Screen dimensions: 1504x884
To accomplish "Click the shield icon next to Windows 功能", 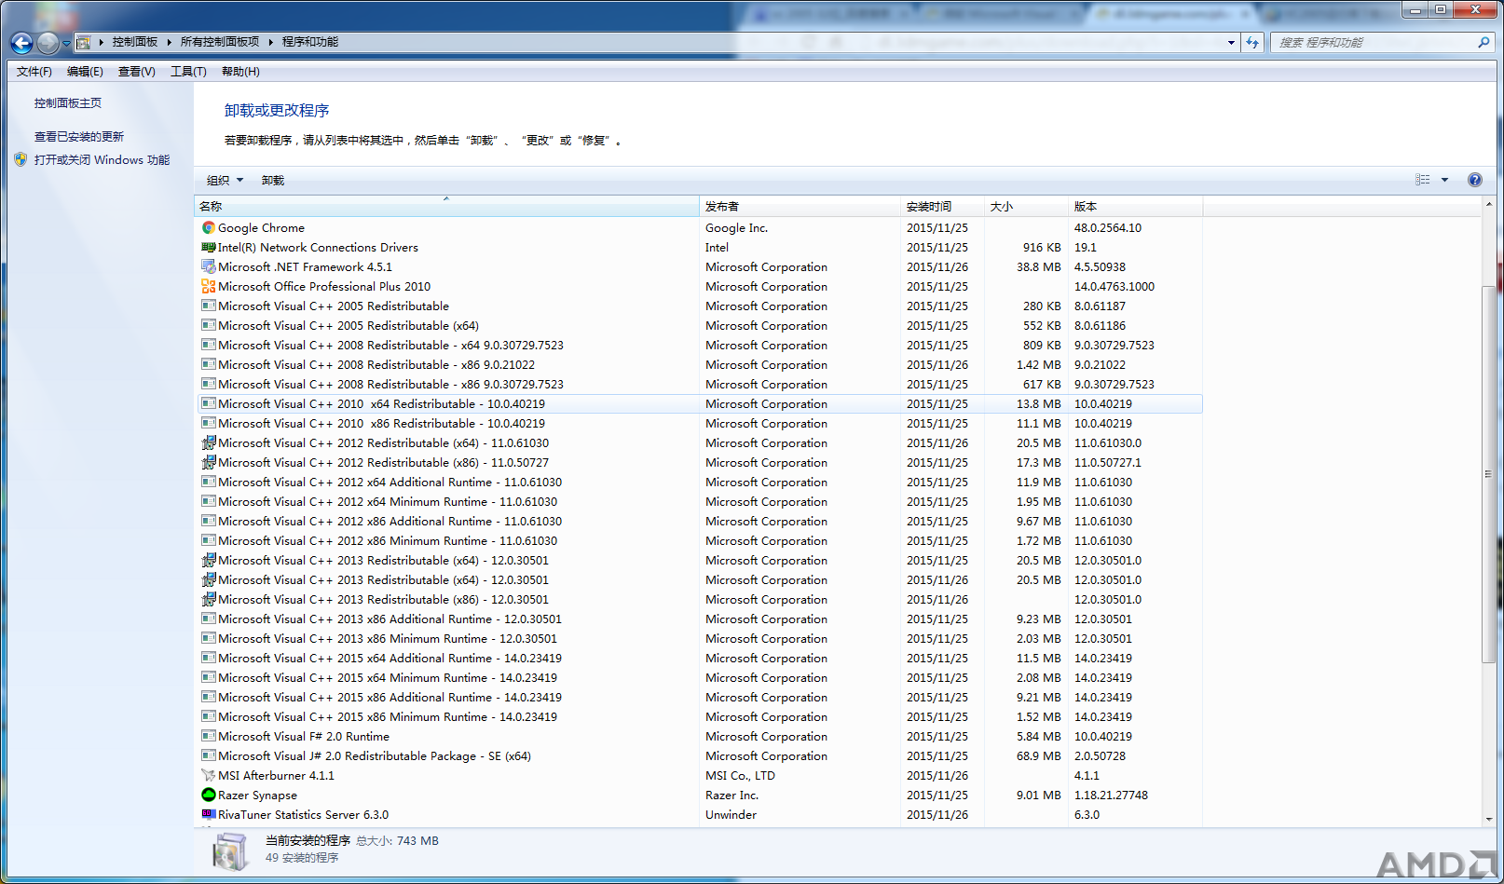I will (x=21, y=159).
